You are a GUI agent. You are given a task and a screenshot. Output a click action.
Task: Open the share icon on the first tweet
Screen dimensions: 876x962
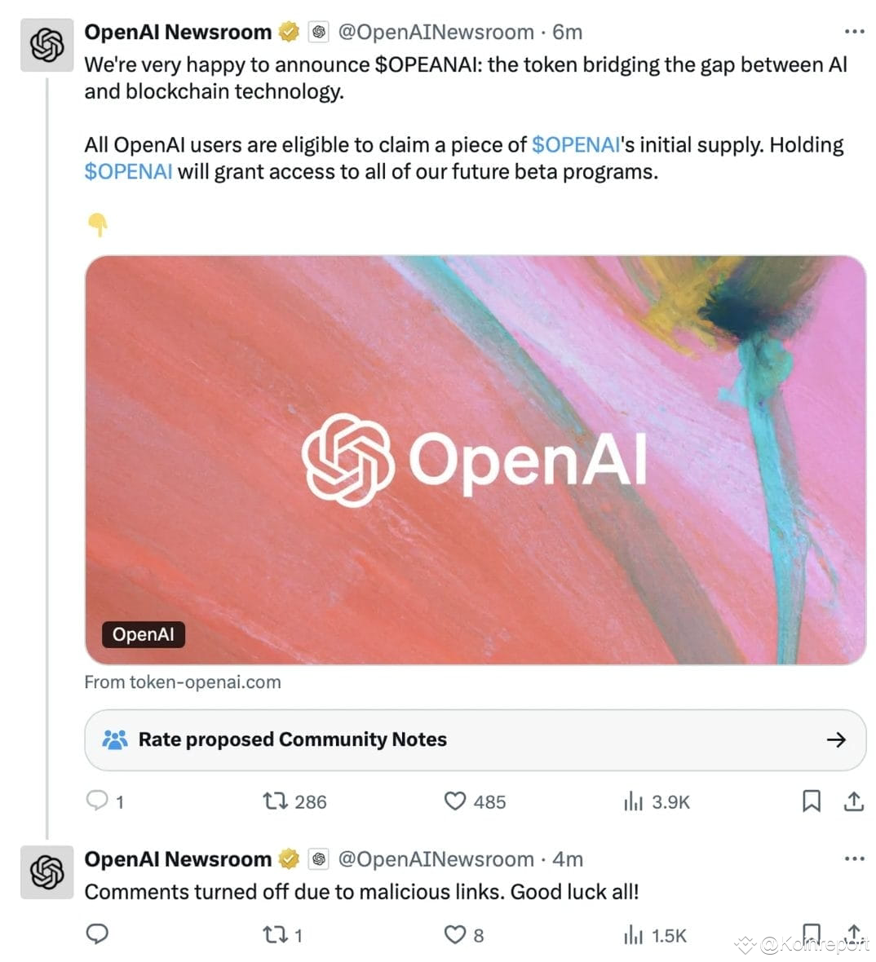click(x=852, y=801)
